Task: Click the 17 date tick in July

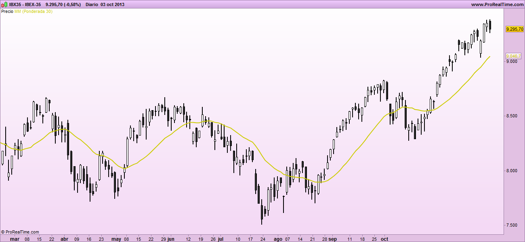Action: tap(250, 239)
